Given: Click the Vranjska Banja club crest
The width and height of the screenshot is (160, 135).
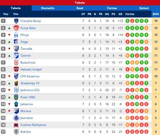Looking at the screenshot, I should click(16, 21).
